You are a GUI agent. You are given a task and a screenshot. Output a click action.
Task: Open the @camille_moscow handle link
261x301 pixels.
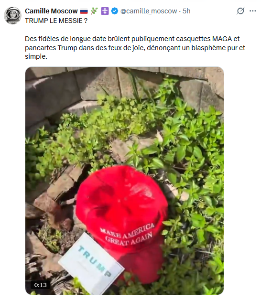pyautogui.click(x=149, y=11)
